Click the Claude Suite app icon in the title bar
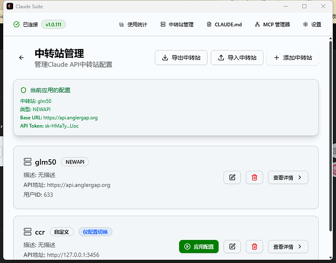This screenshot has height=263, width=336. [10, 6]
